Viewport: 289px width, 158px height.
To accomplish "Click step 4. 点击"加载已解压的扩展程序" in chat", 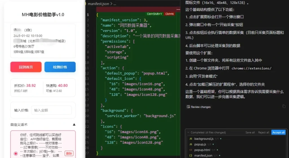I will [225, 85].
